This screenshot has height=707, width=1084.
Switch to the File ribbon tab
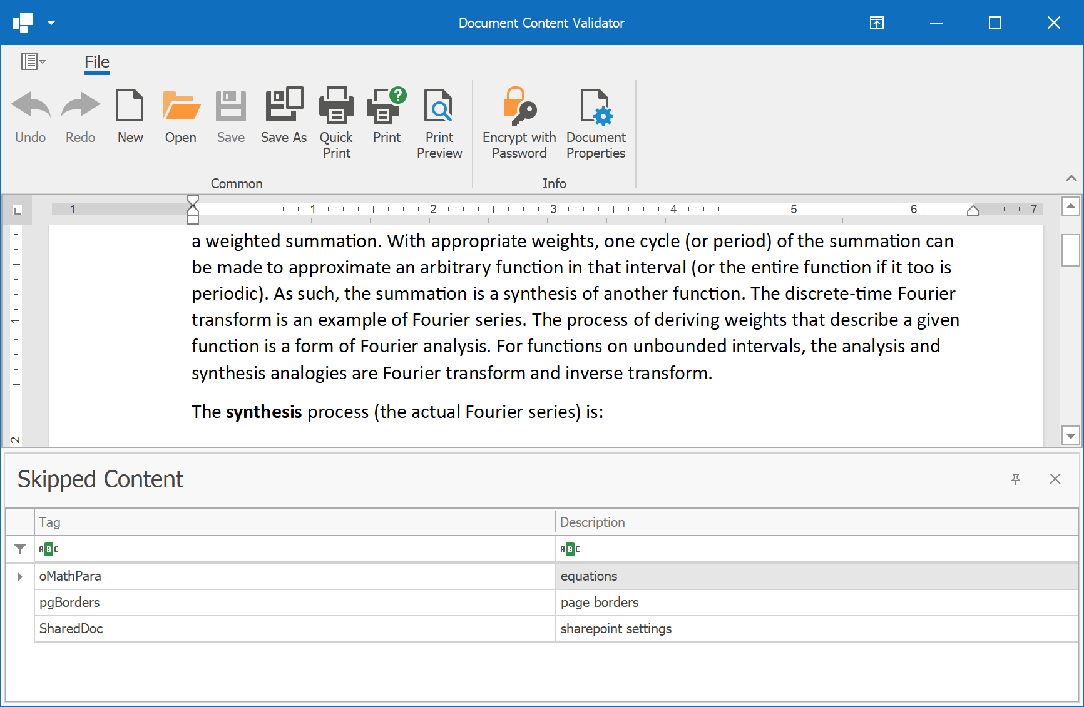pyautogui.click(x=96, y=62)
